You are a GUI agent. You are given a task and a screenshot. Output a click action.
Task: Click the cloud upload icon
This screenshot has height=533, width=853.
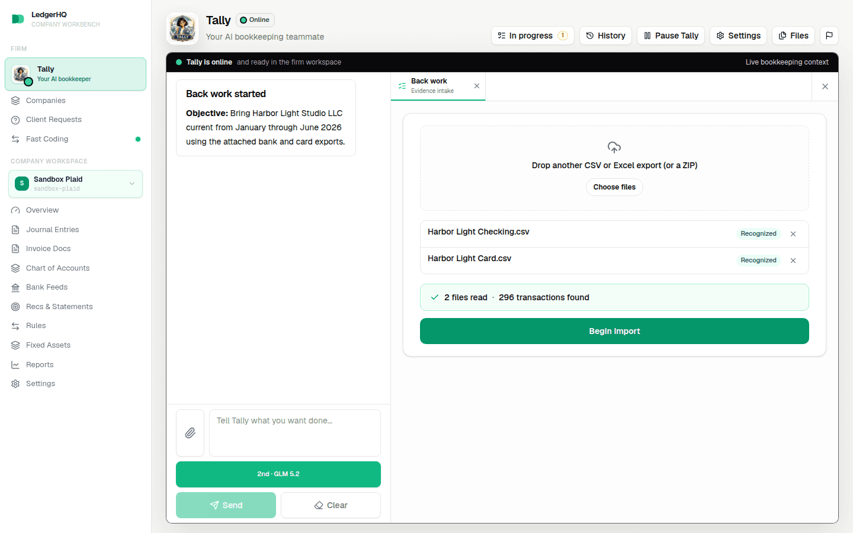(614, 147)
